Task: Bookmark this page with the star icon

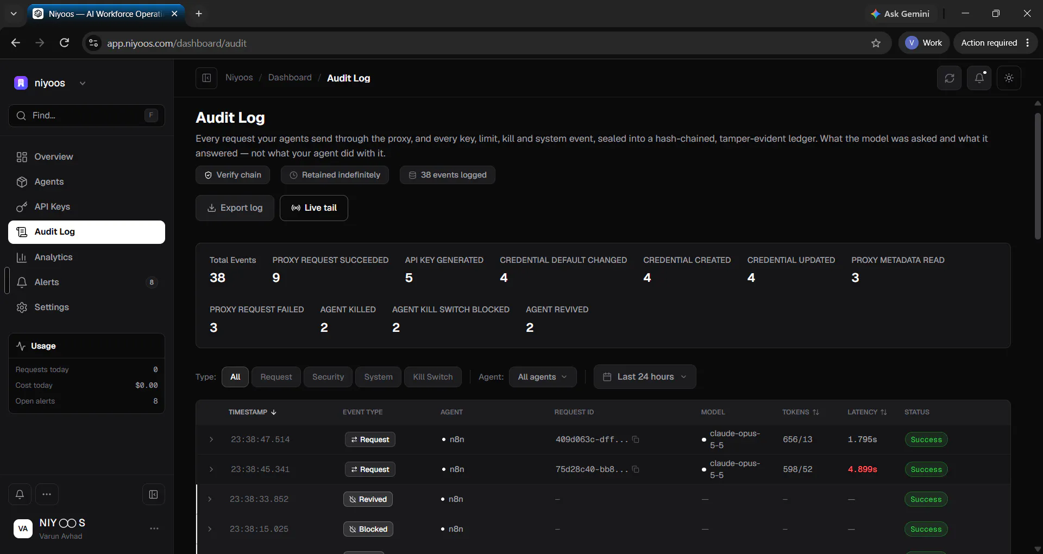Action: [x=876, y=43]
